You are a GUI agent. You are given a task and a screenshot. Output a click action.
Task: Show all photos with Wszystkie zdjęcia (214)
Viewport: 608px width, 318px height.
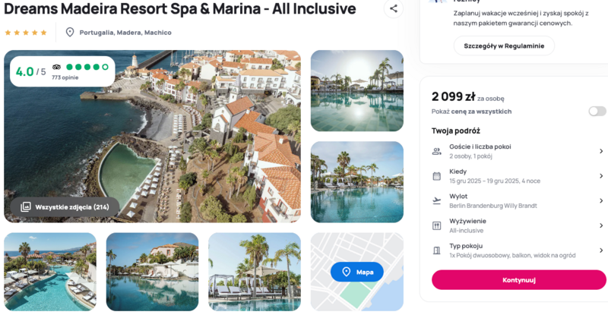coord(65,206)
